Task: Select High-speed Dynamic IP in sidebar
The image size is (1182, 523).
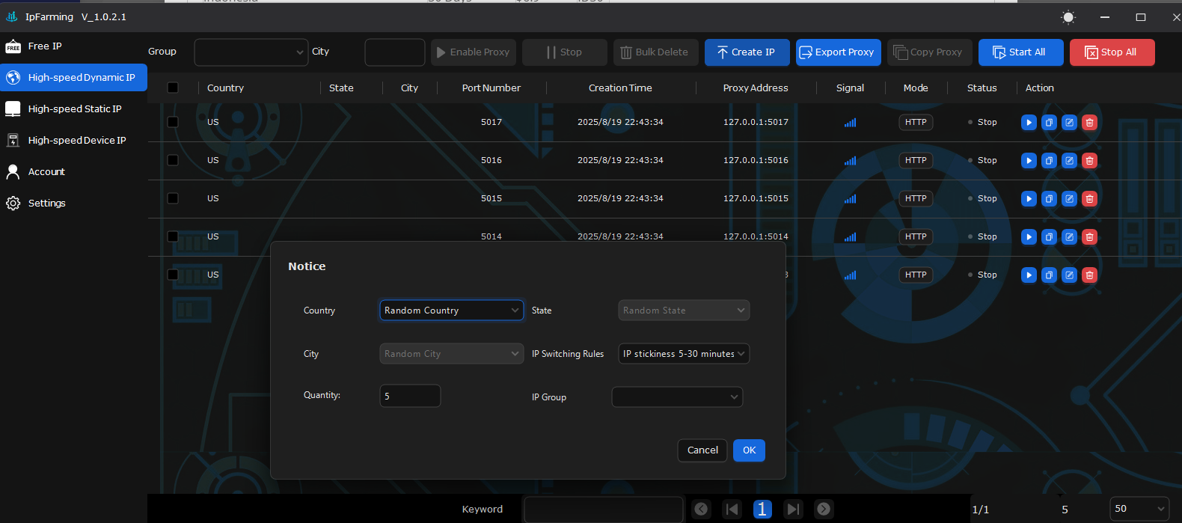Action: pyautogui.click(x=73, y=78)
